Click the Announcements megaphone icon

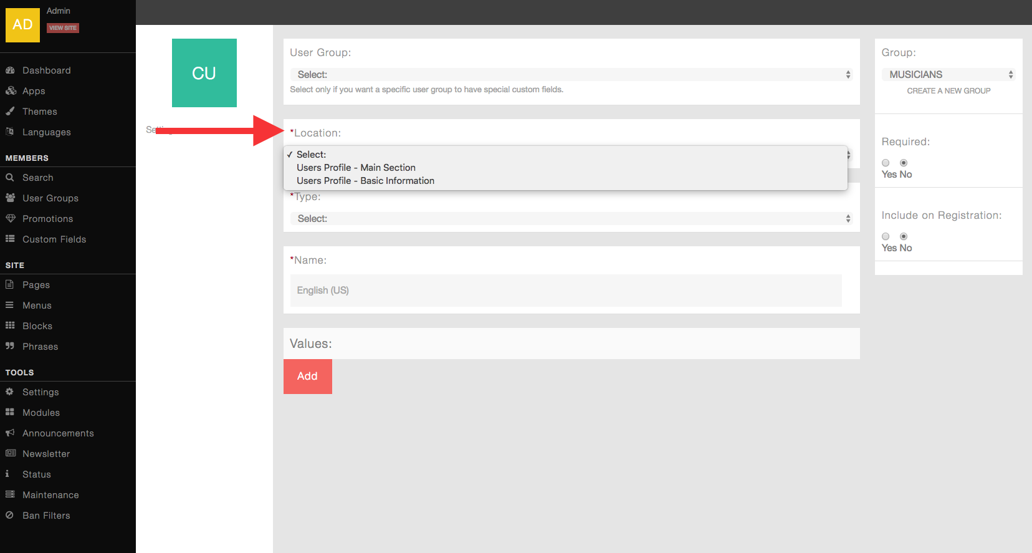point(10,433)
